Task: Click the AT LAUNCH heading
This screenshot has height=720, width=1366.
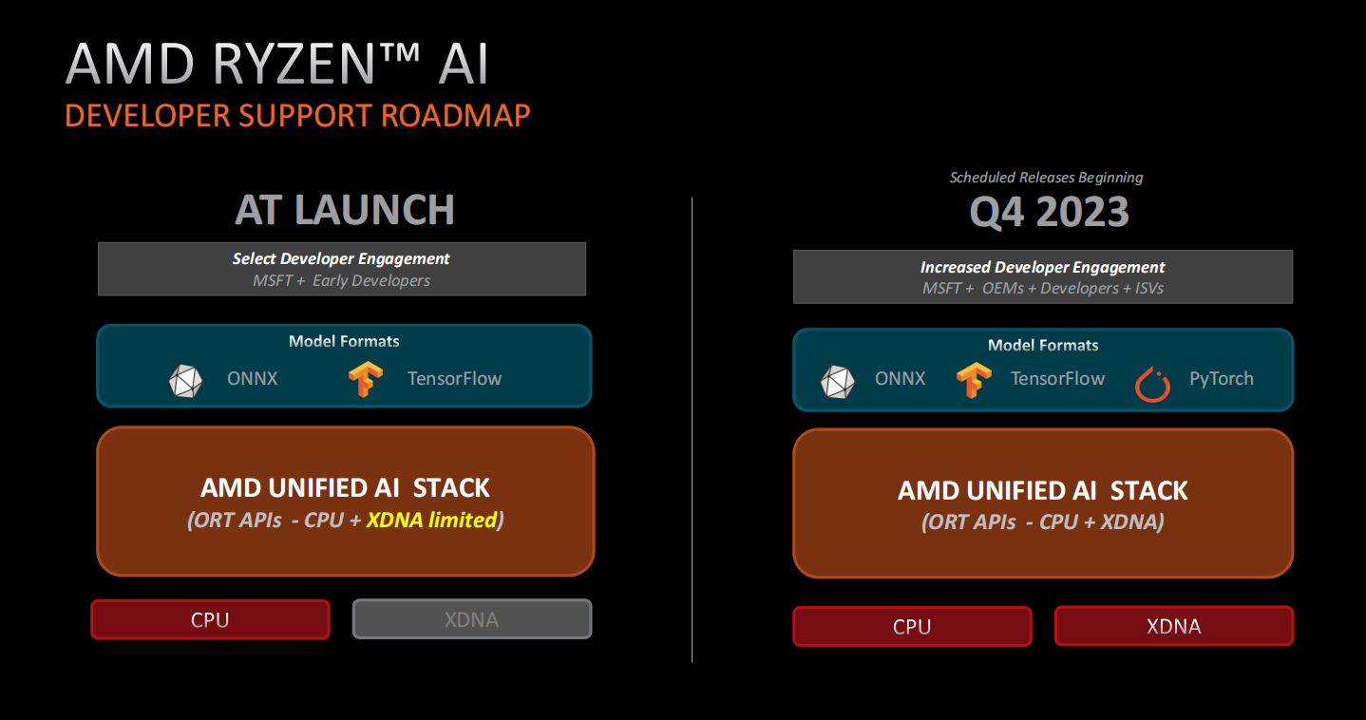Action: [345, 210]
